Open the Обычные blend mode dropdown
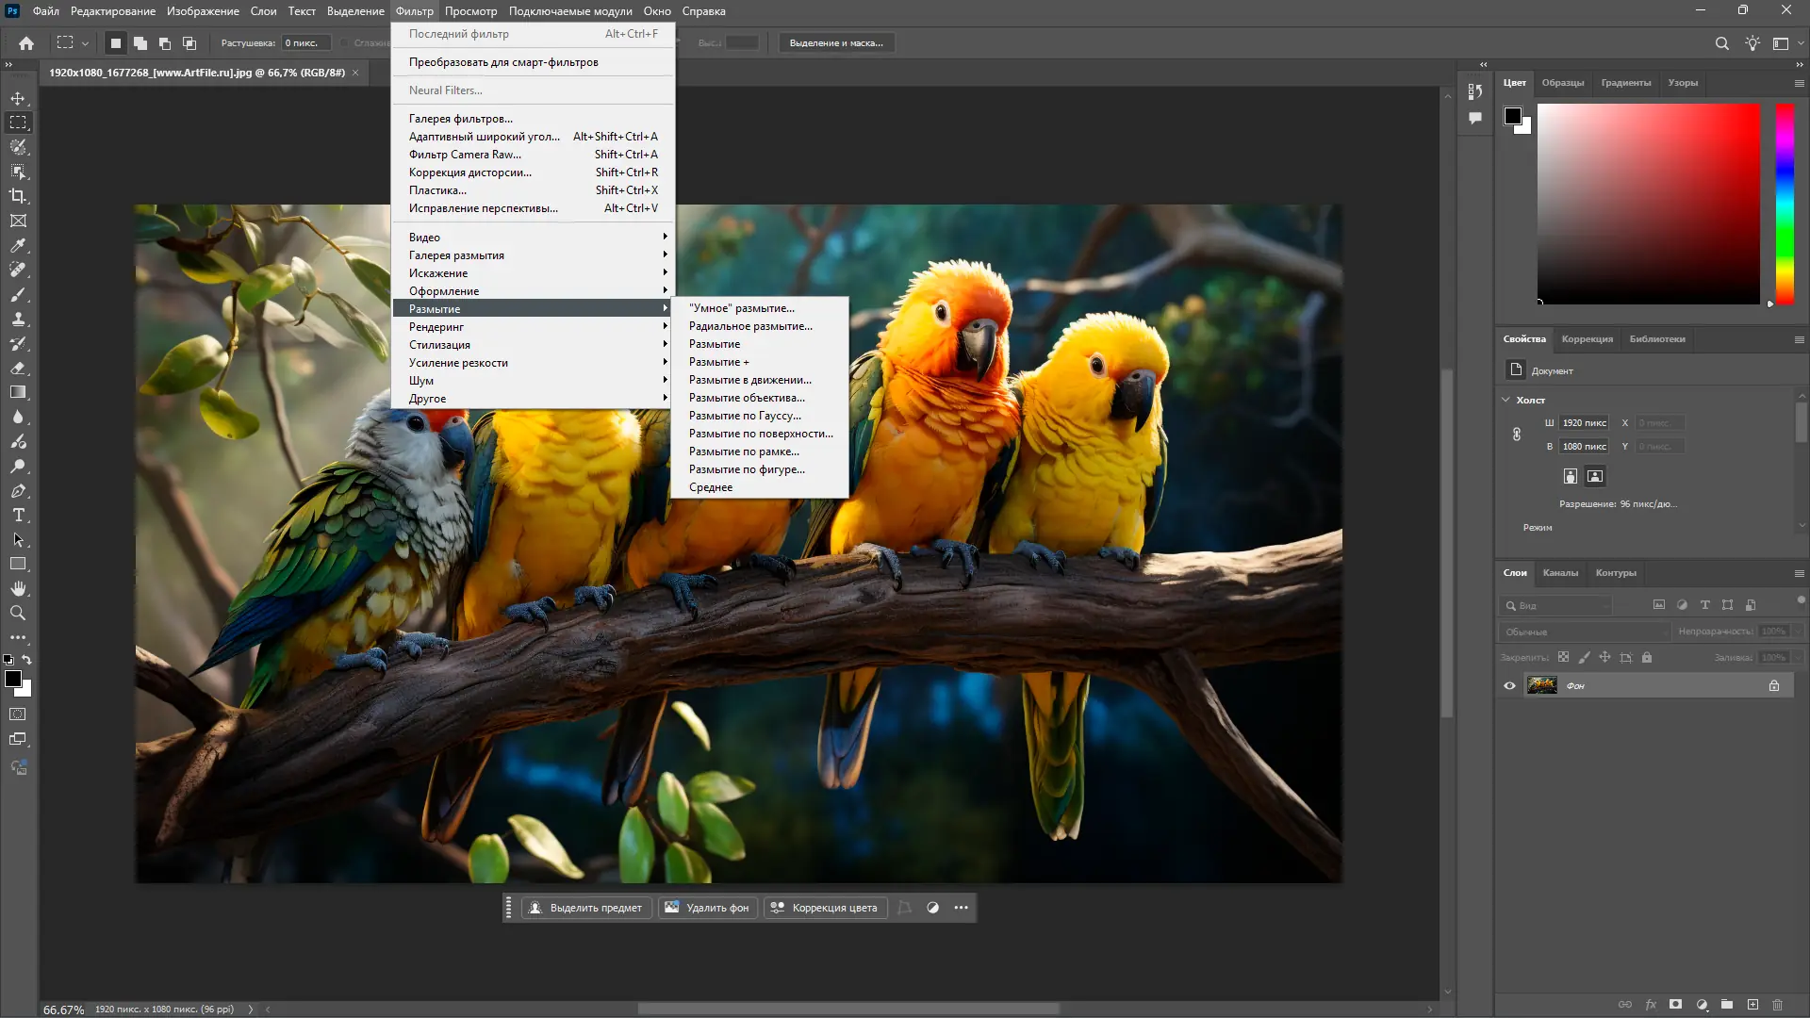1810x1018 pixels. pyautogui.click(x=1584, y=632)
